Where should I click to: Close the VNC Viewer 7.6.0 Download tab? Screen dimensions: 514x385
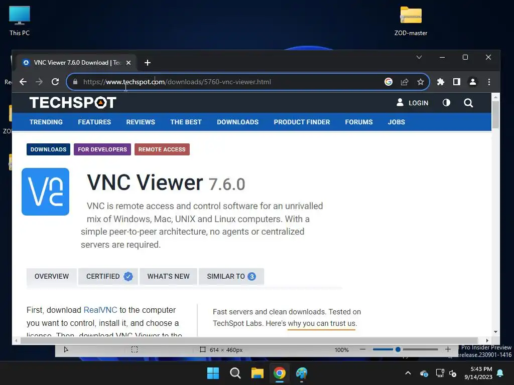[128, 63]
